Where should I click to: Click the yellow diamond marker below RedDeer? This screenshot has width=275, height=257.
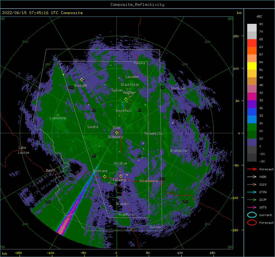point(126,99)
